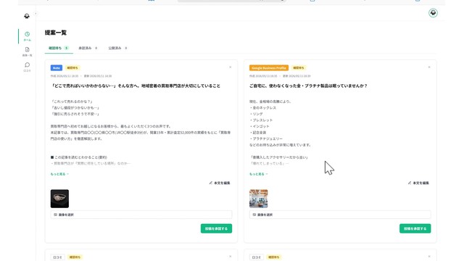The height and width of the screenshot is (261, 464).
Task: Click 確認待ち badge on Google Business Profile card
Action: point(298,67)
